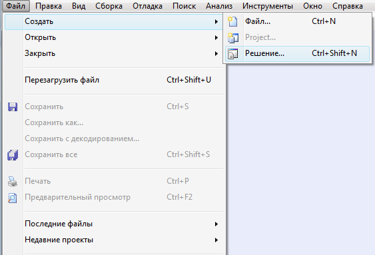Choose Решение... to create new solution
Screen dimensions: 375x255
[297, 53]
